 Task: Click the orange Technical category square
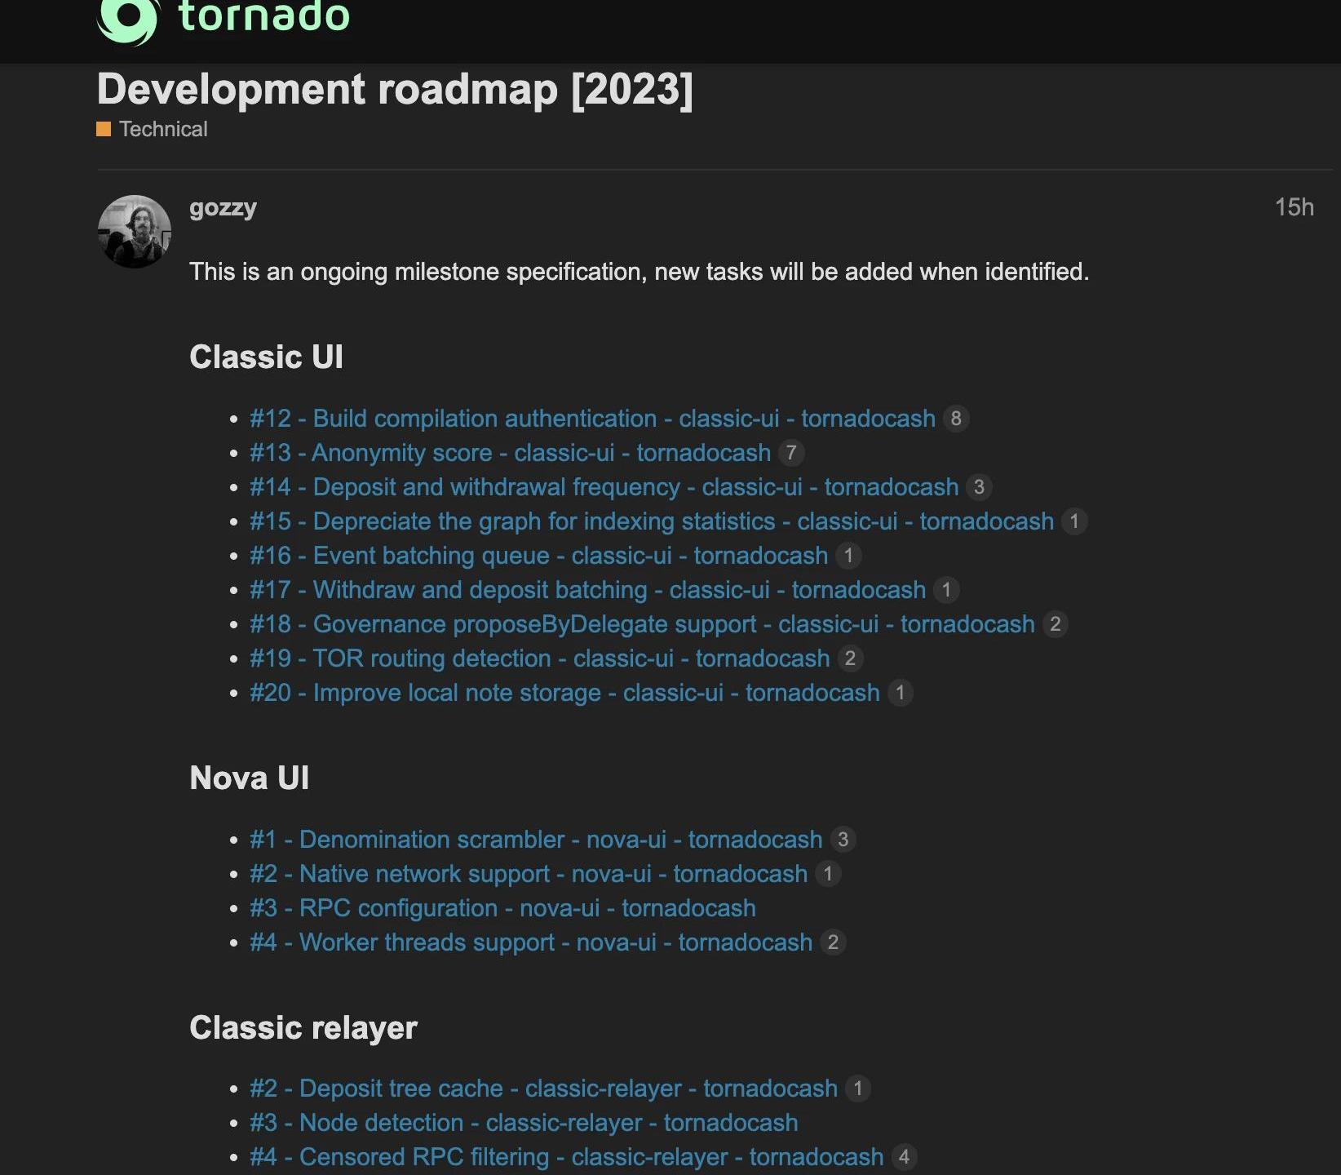pos(104,129)
